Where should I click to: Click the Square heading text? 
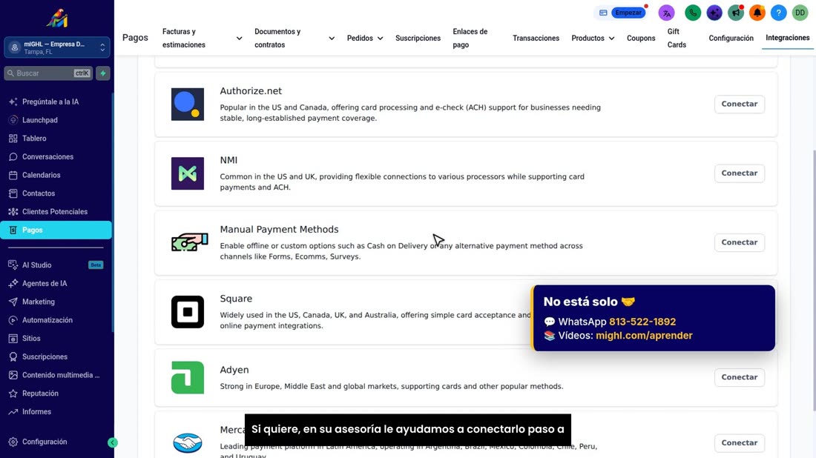(236, 299)
